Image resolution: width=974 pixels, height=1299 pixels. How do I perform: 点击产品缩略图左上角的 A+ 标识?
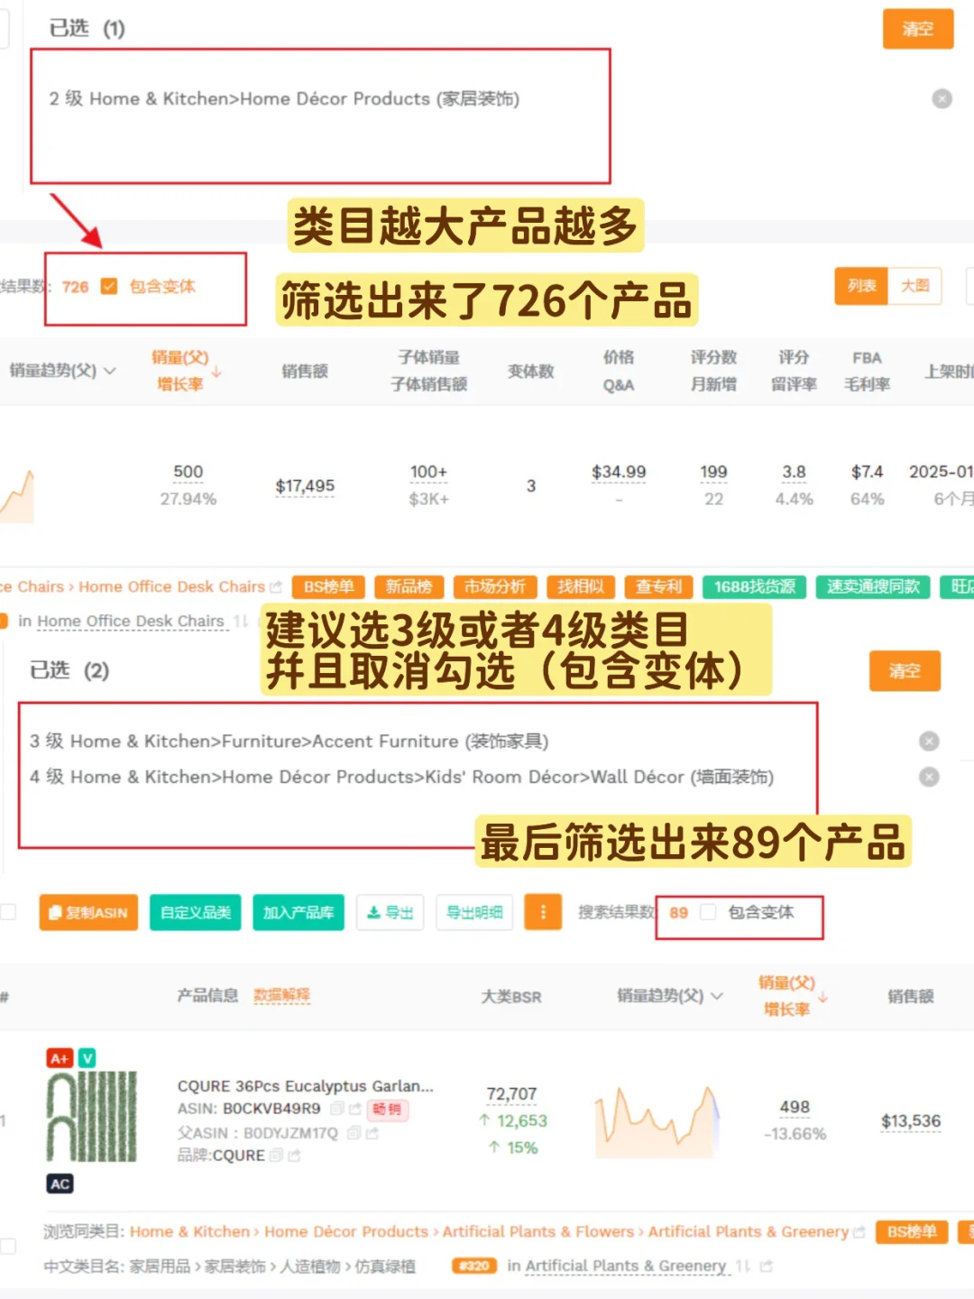(x=60, y=1059)
